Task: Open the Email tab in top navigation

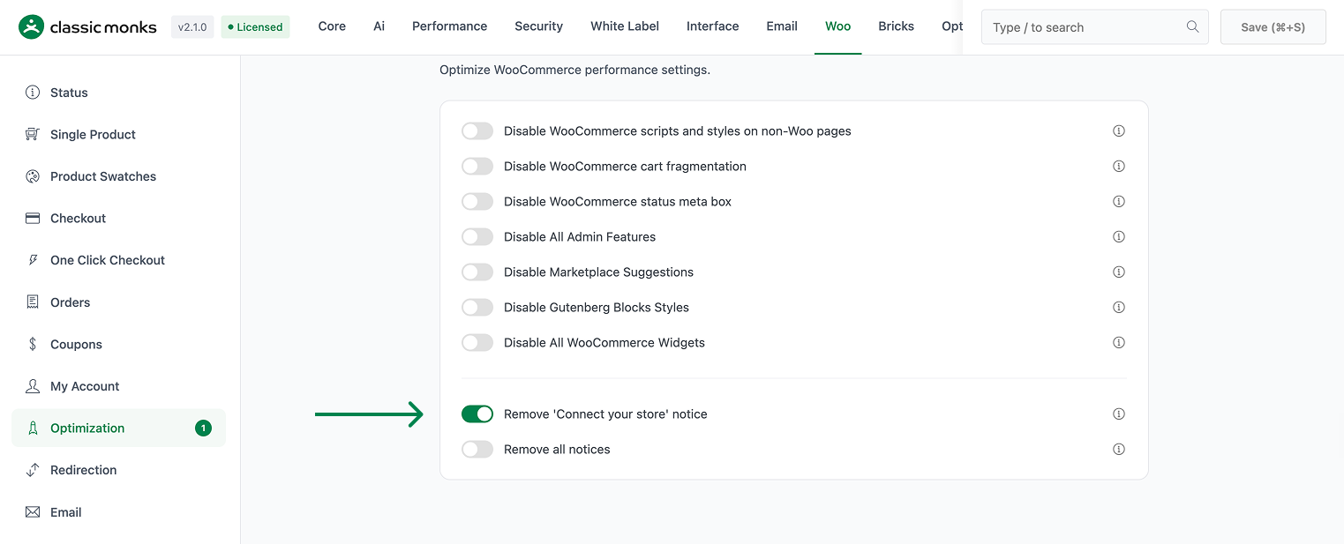Action: pyautogui.click(x=782, y=26)
